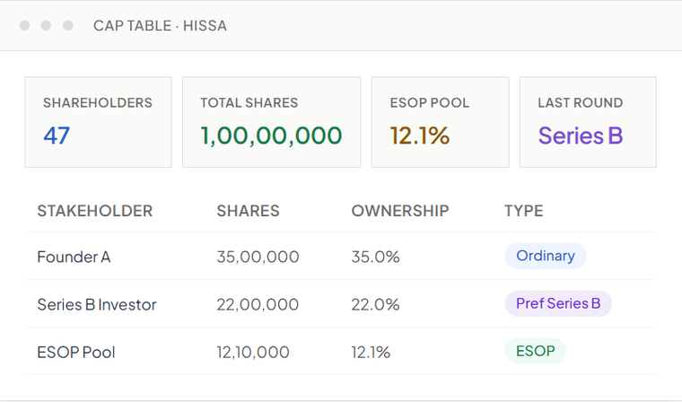The width and height of the screenshot is (682, 402).
Task: Sort by the Shares column header
Action: click(249, 211)
